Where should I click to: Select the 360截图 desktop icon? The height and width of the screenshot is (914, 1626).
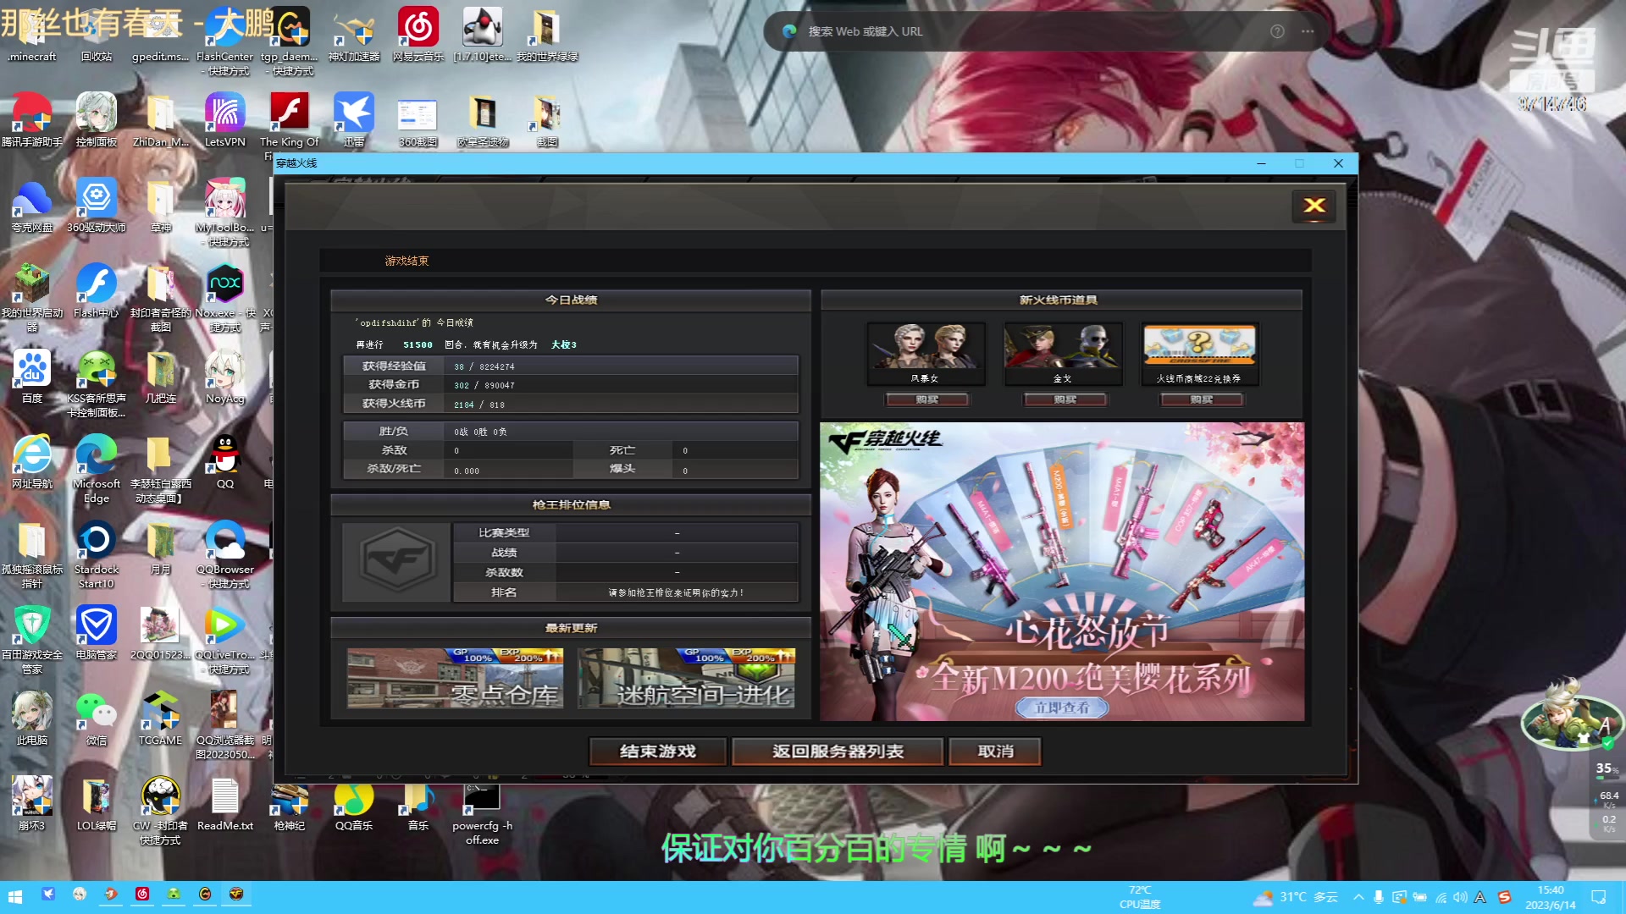418,120
